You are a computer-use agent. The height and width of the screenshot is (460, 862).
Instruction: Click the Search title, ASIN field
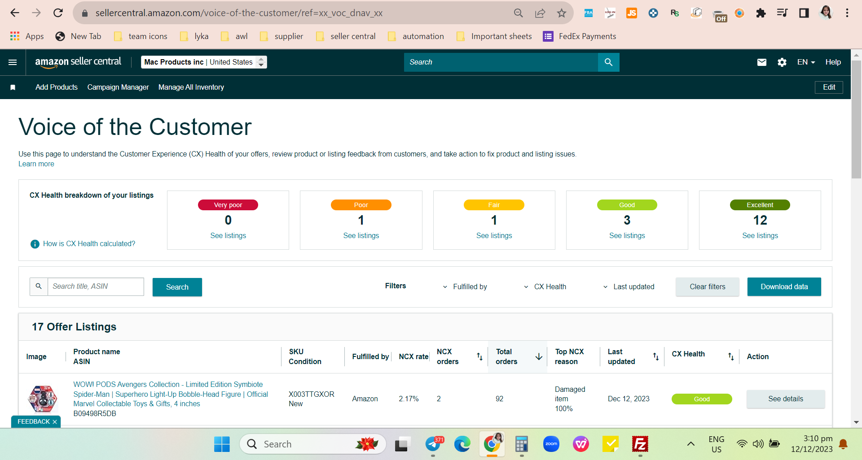point(96,287)
